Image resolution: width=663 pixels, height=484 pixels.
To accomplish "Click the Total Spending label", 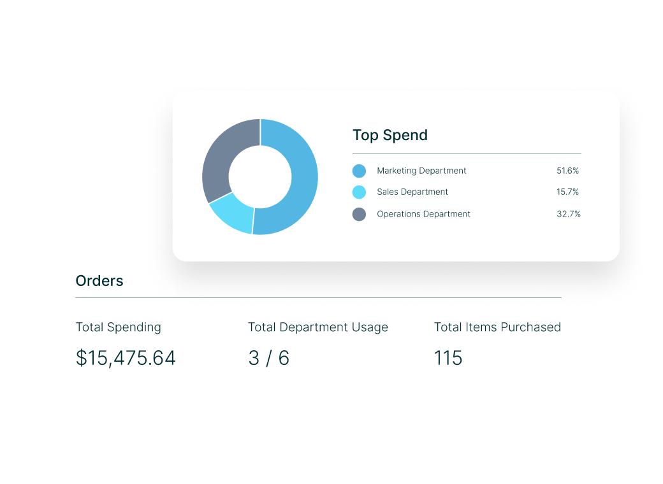I will tap(119, 327).
